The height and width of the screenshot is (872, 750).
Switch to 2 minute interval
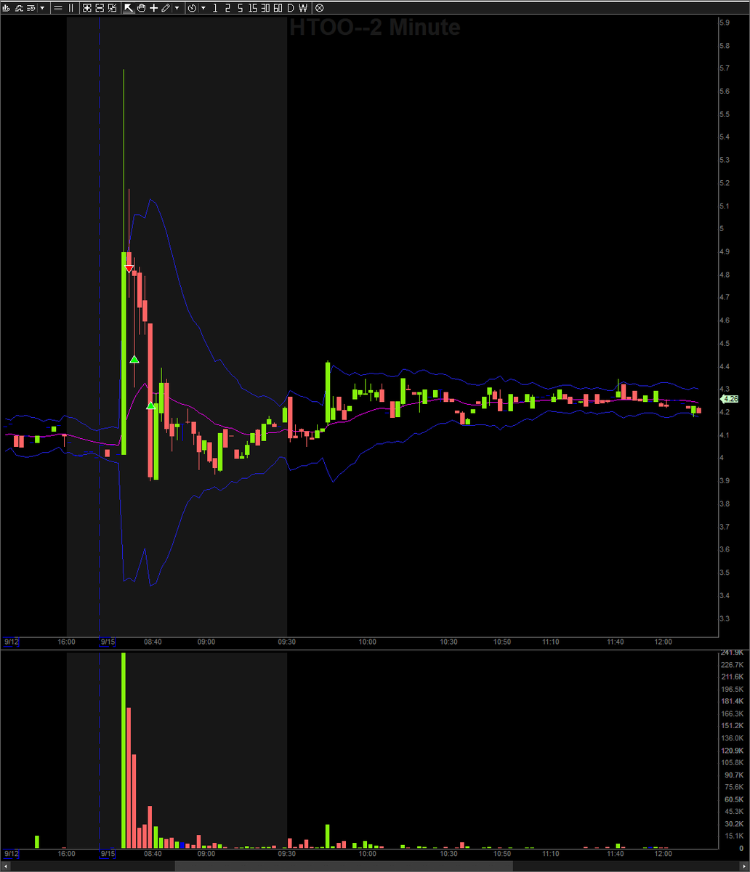227,8
